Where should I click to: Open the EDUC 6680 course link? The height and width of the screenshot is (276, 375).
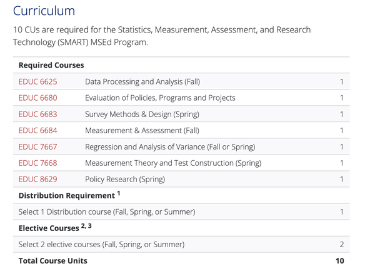pyautogui.click(x=37, y=98)
